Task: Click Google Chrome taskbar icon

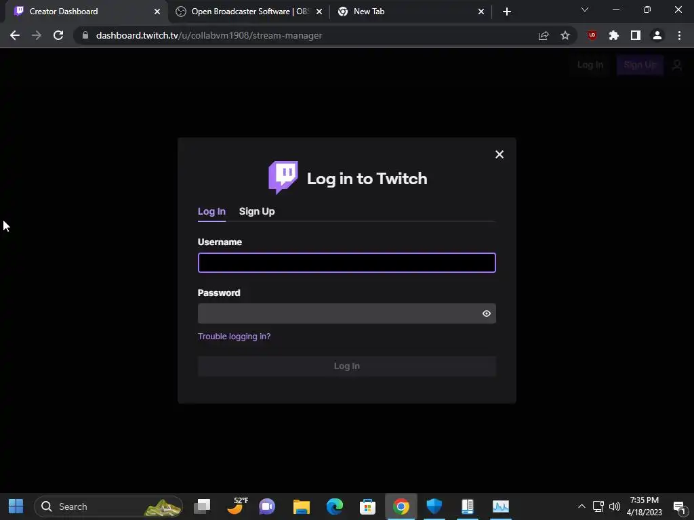Action: pyautogui.click(x=401, y=506)
